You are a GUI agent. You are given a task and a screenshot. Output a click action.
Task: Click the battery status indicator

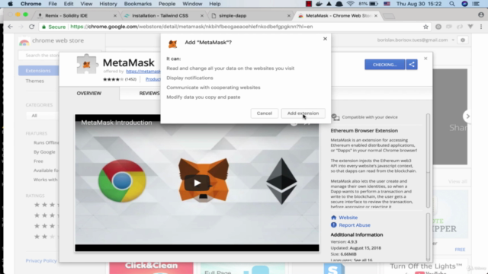coord(368,4)
